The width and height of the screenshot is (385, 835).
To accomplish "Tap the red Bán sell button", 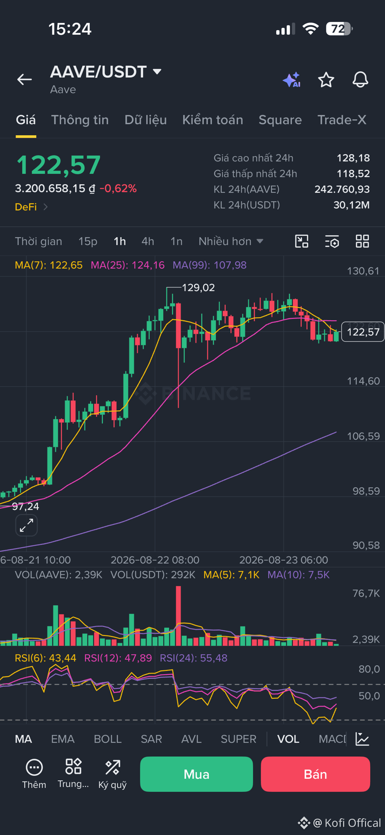I will (x=315, y=774).
